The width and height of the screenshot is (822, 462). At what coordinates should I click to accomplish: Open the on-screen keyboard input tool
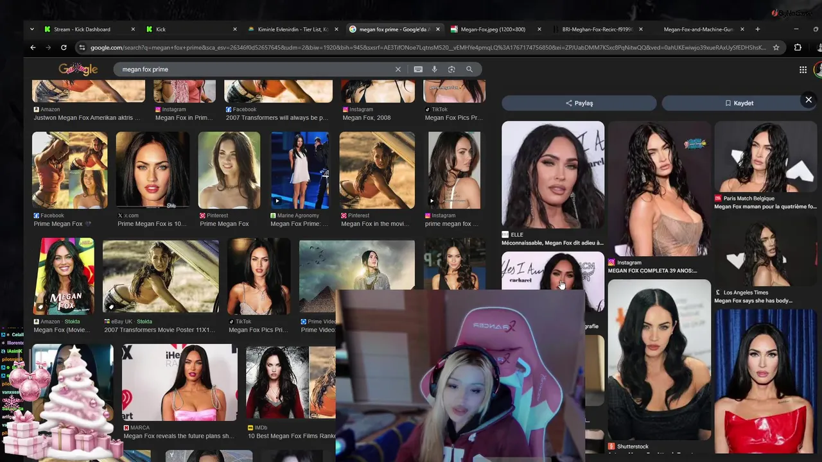pyautogui.click(x=418, y=69)
